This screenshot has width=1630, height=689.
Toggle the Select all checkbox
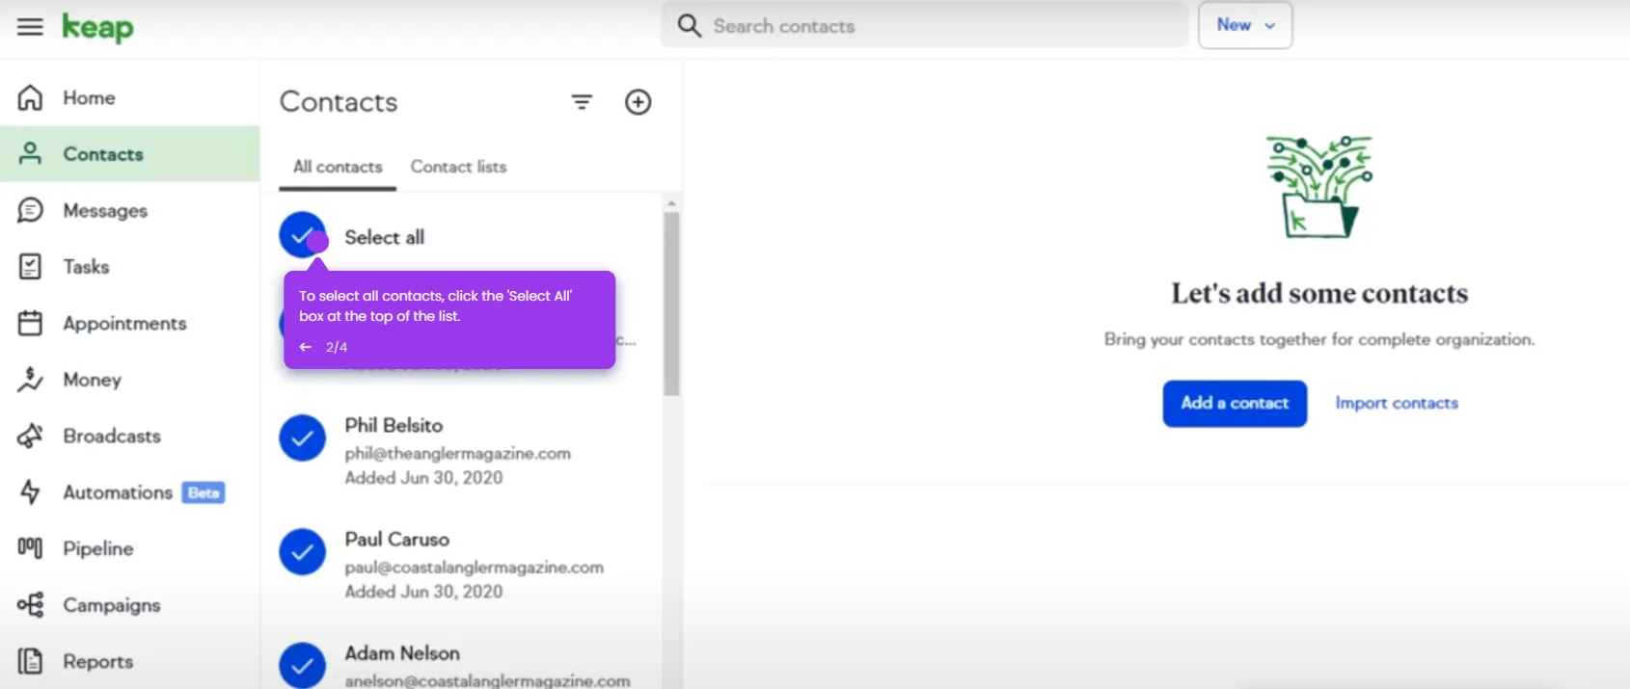303,235
